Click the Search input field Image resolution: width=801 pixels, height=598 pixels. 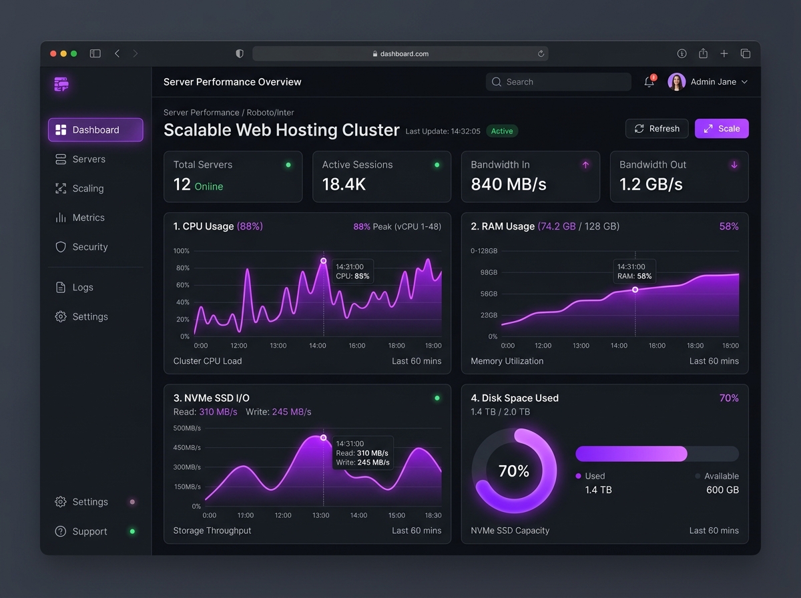tap(559, 82)
